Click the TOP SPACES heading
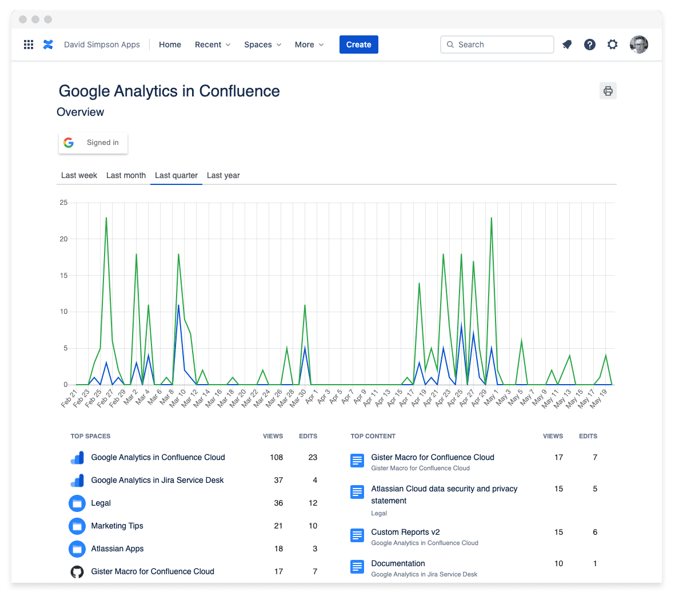Image resolution: width=675 pixels, height=597 pixels. click(x=90, y=436)
